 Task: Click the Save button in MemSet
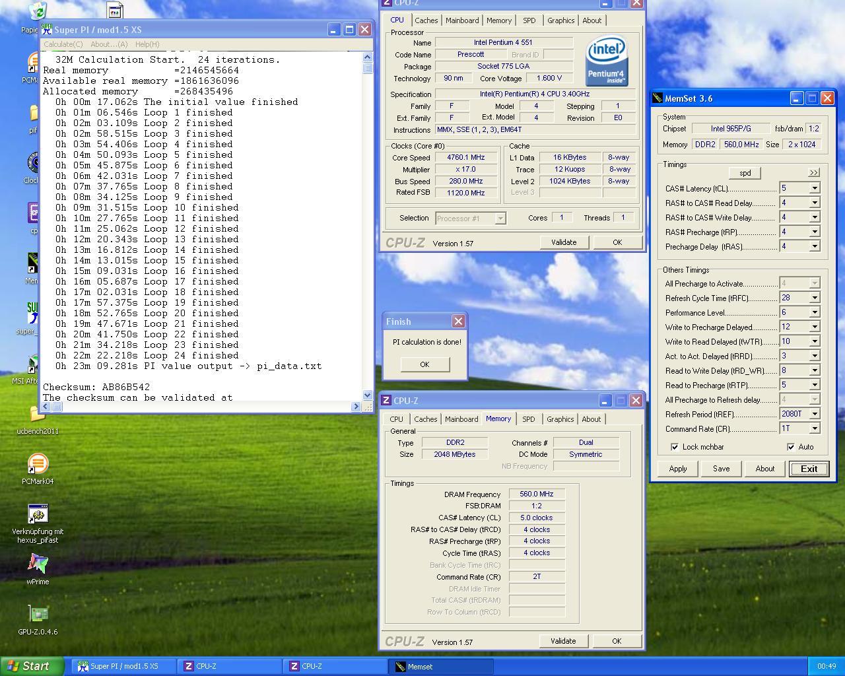[x=721, y=469]
